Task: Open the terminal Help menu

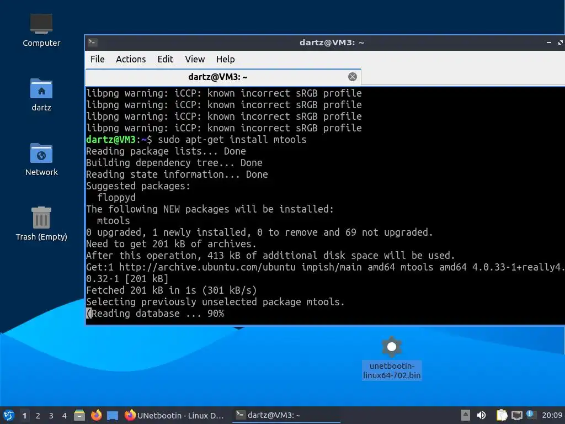Action: [225, 59]
